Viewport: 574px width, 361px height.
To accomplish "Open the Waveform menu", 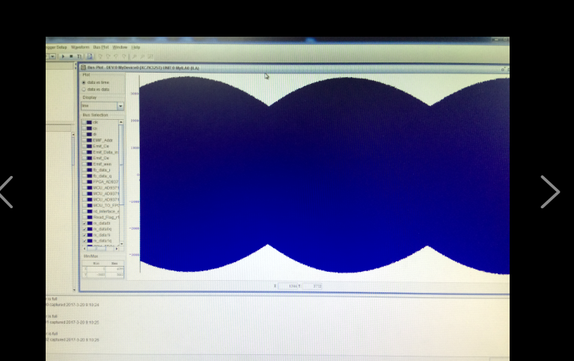I will [x=80, y=47].
